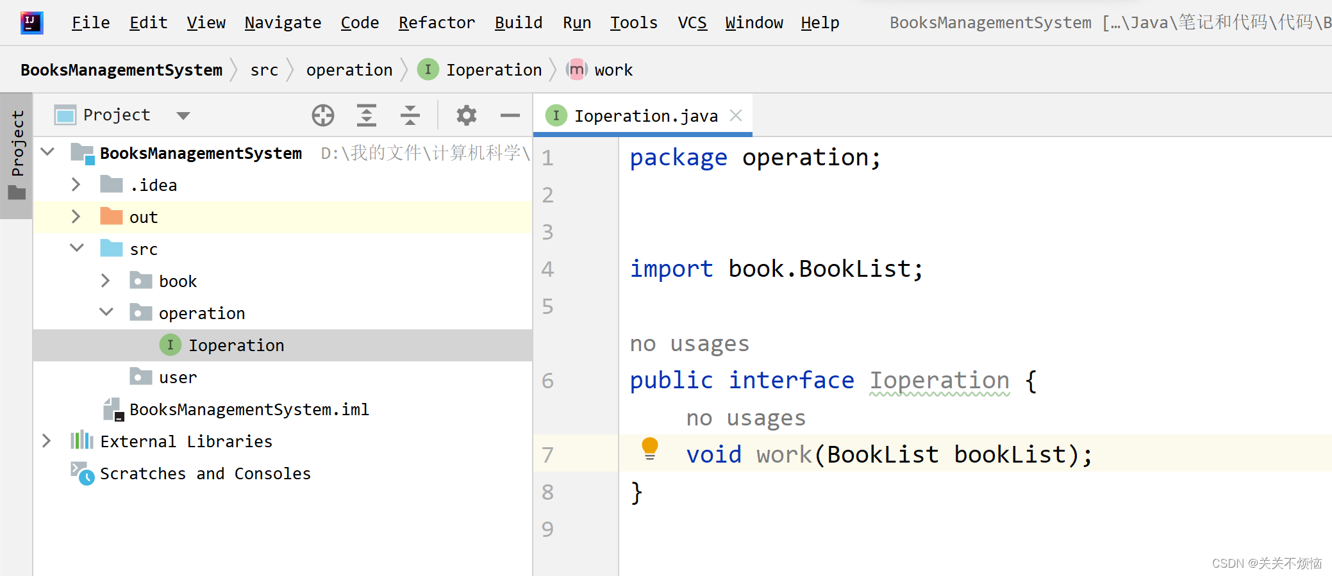Open the Build menu
The height and width of the screenshot is (576, 1332).
pos(518,23)
